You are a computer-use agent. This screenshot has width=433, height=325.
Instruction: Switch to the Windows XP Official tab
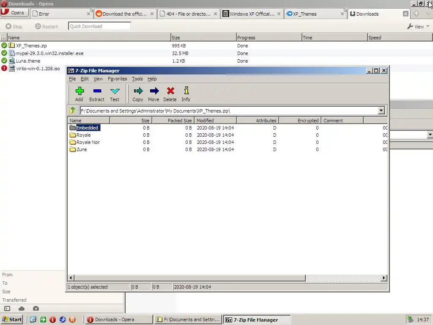pyautogui.click(x=252, y=14)
